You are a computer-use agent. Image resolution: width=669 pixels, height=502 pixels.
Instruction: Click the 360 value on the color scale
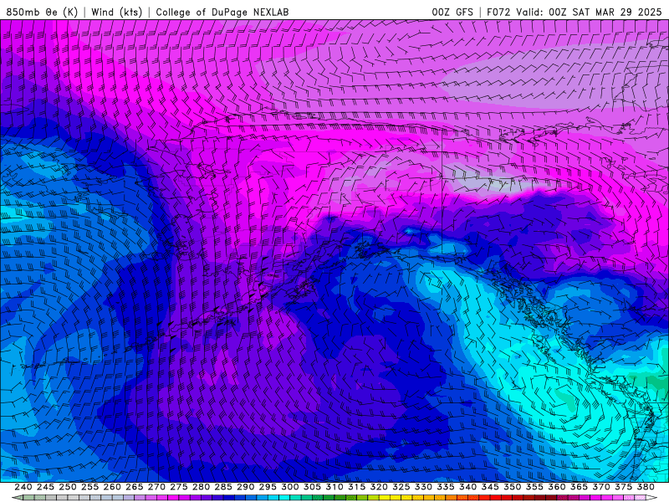point(557,487)
